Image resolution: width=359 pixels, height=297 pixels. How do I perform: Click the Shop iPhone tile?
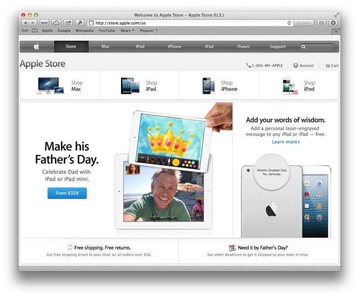point(219,86)
